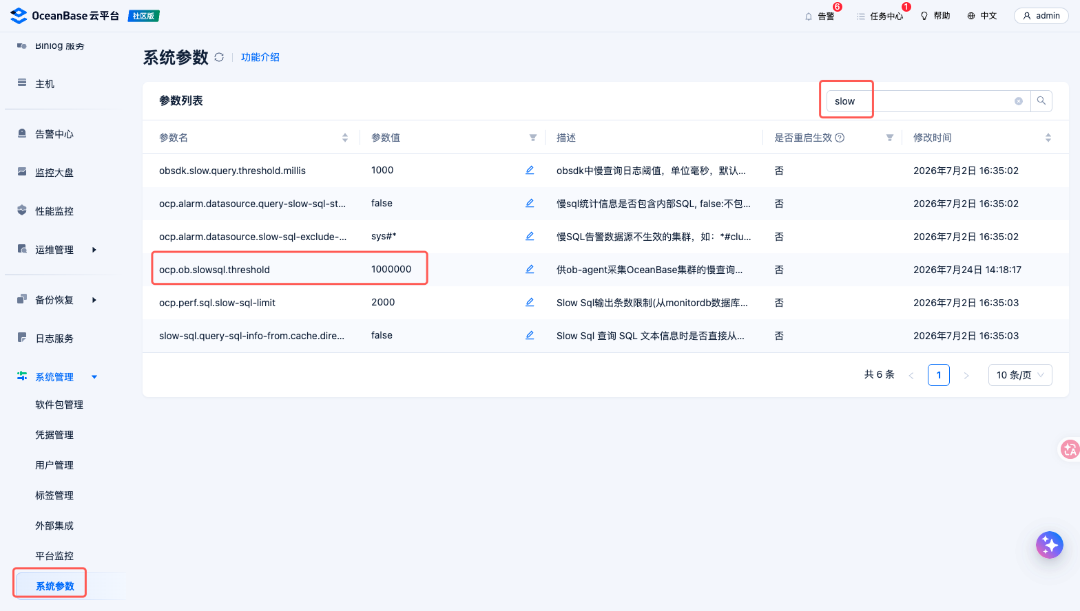The height and width of the screenshot is (611, 1080).
Task: Refresh the system parameters list
Action: pyautogui.click(x=219, y=57)
